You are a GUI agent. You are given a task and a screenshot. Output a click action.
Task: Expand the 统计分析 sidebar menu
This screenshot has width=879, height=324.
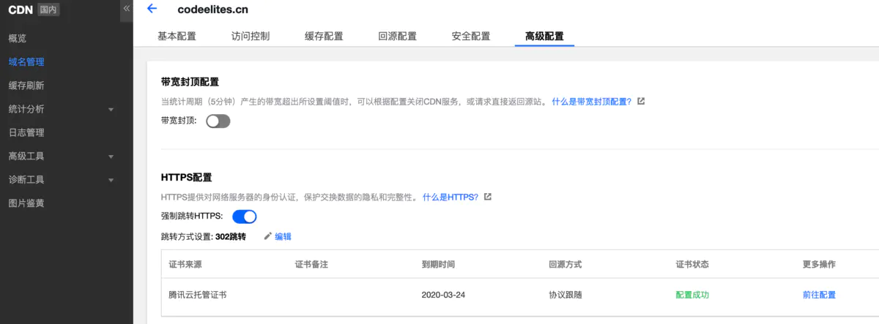(111, 110)
